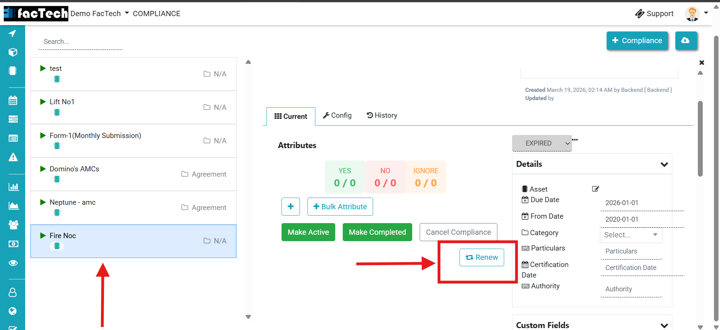Click the eye icon in sidebar
This screenshot has height=330, width=720.
coord(13,262)
